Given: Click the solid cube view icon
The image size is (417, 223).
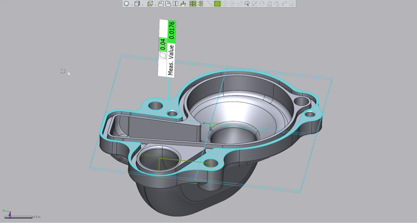Looking at the screenshot, I should coord(137,4).
